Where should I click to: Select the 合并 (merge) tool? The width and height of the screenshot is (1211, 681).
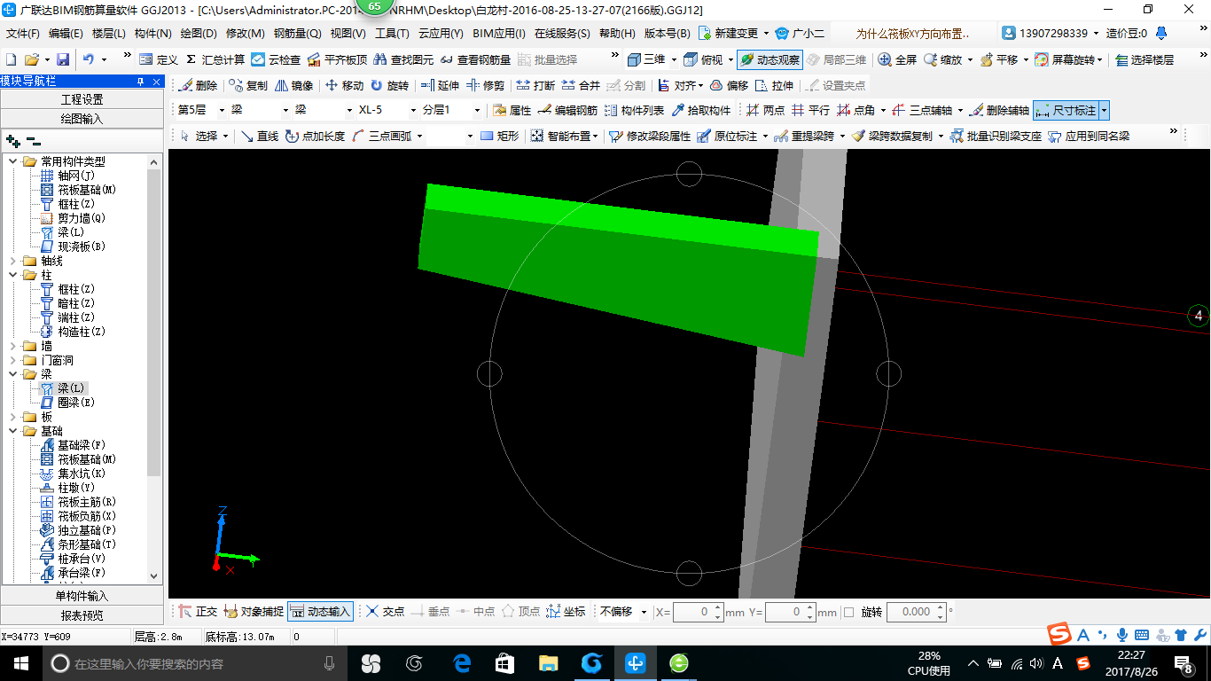[x=581, y=86]
